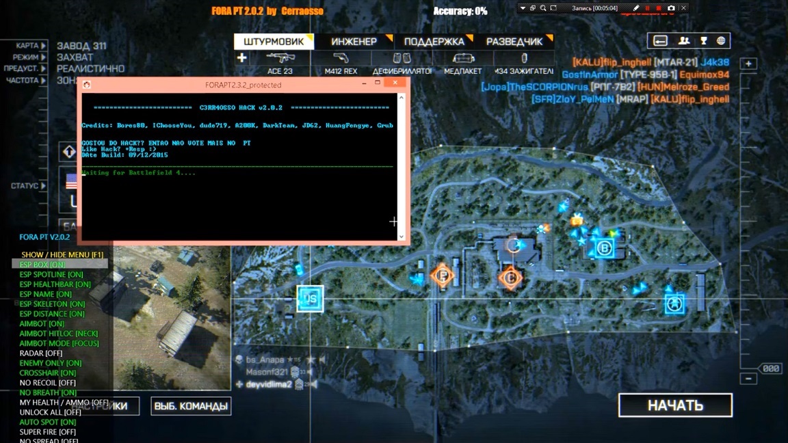Image resolution: width=788 pixels, height=443 pixels.
Task: Stop recording with the red square button
Action: coord(659,8)
